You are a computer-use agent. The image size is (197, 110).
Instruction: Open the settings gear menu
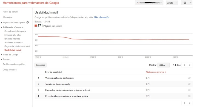coord(186,3)
